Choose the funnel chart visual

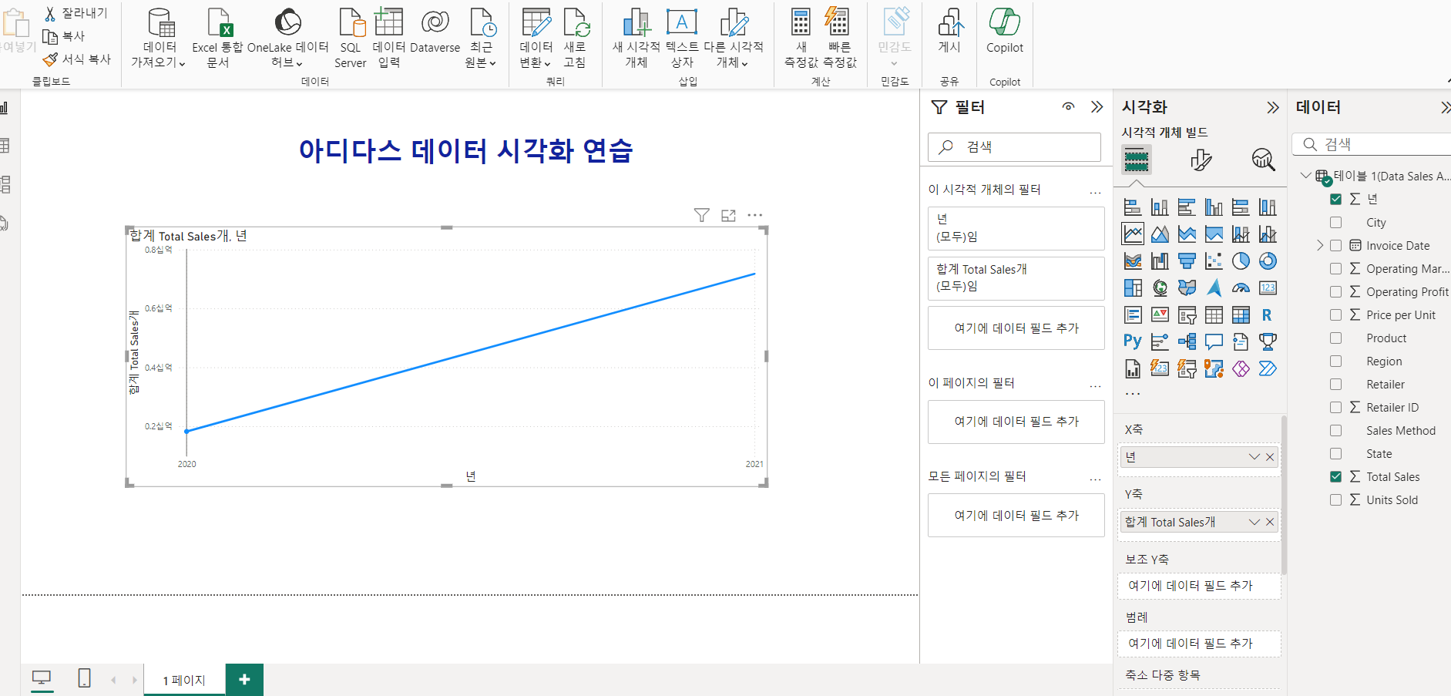point(1187,261)
